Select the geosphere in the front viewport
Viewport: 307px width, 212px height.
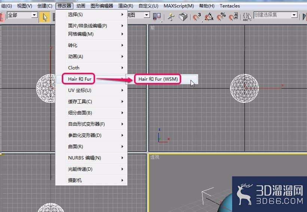click(244, 88)
